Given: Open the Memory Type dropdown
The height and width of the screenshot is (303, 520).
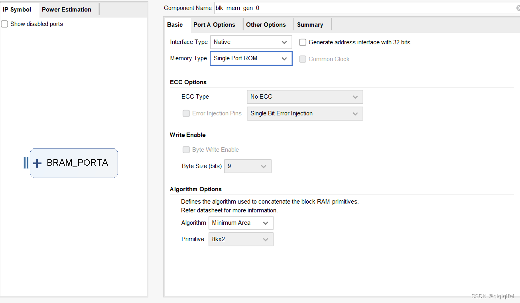Looking at the screenshot, I should pos(251,58).
